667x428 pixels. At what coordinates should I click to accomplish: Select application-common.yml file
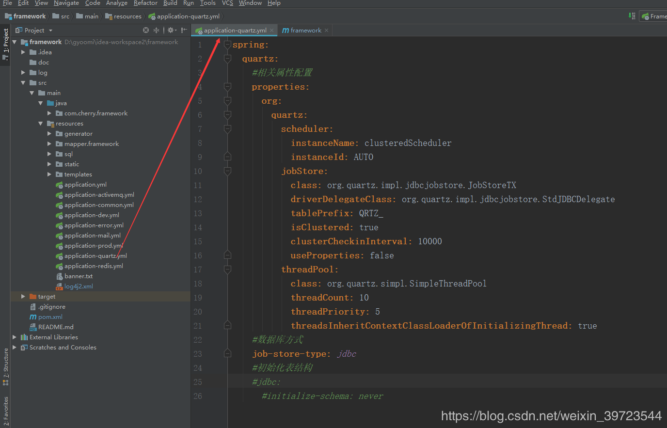(95, 205)
